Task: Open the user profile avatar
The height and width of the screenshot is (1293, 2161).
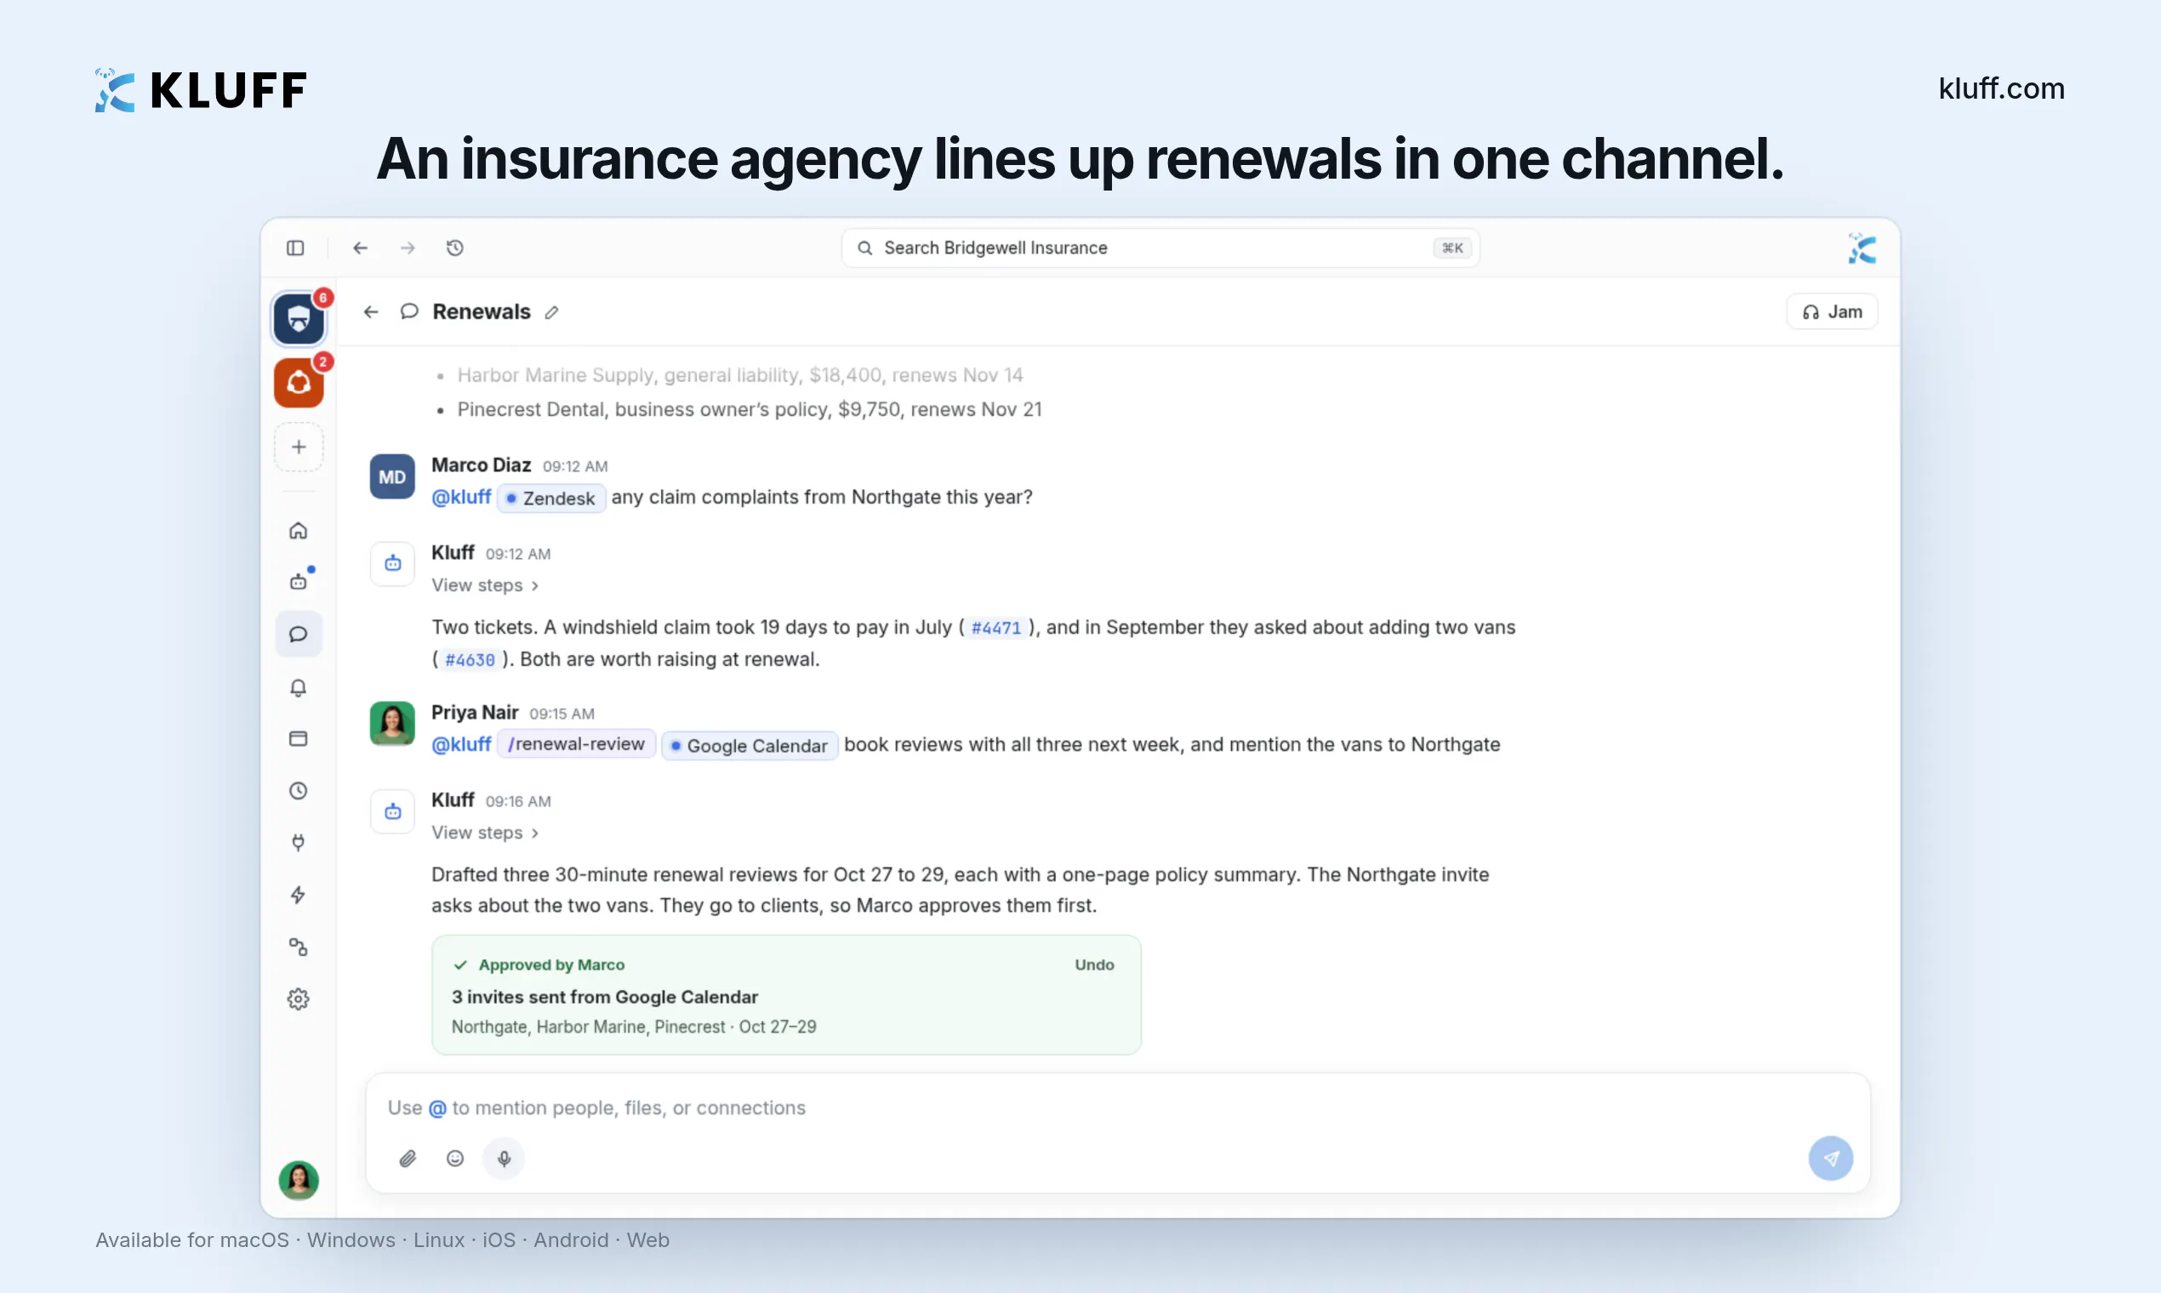Action: point(298,1181)
